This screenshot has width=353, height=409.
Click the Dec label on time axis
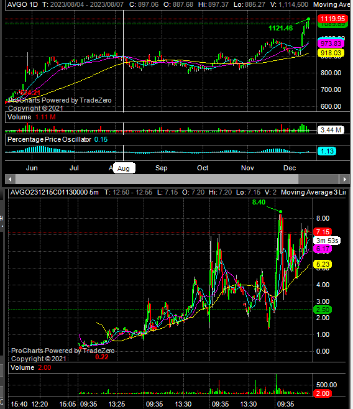coord(290,168)
